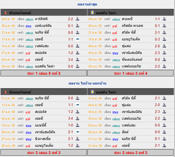Click the league icon in the แมนซิตี้ 1-0 row
The width and height of the screenshot is (175, 157).
click(78, 125)
